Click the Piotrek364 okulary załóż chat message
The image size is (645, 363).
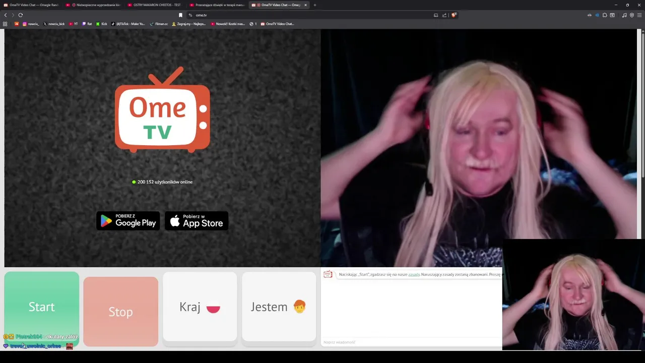point(41,337)
